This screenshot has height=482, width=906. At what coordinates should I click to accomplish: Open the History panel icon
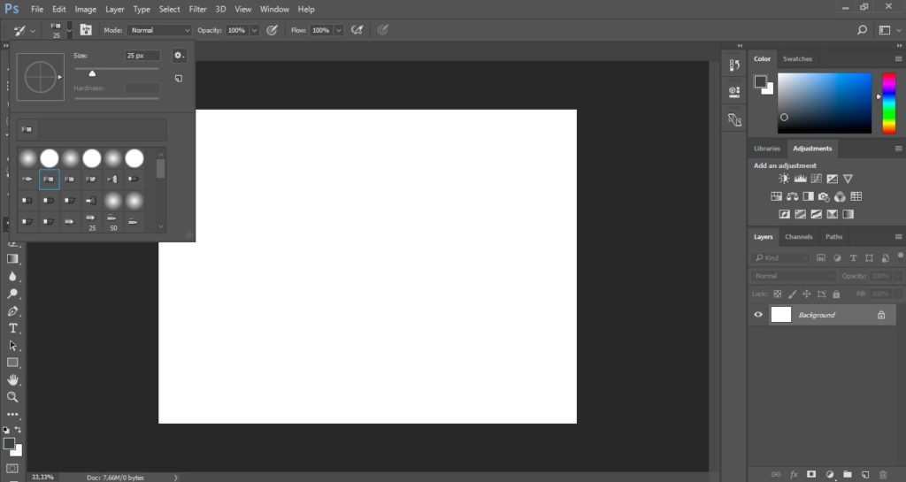point(733,65)
